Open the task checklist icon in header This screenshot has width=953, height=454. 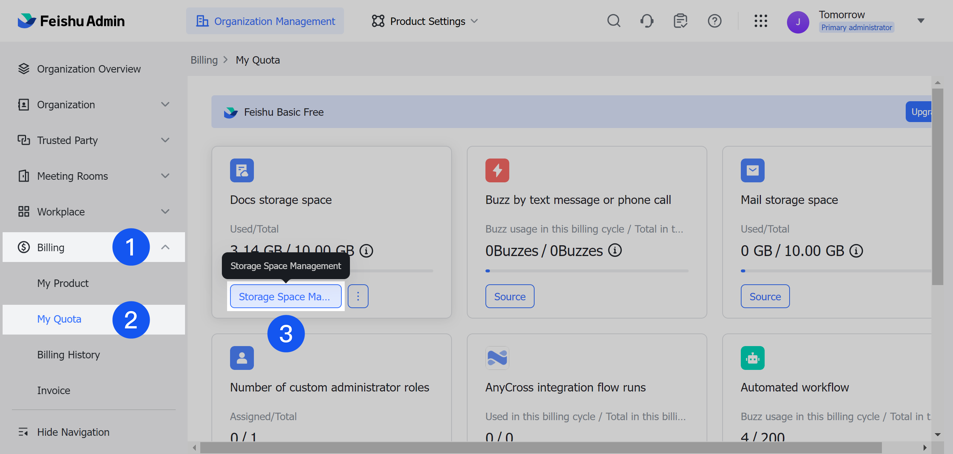pyautogui.click(x=681, y=21)
